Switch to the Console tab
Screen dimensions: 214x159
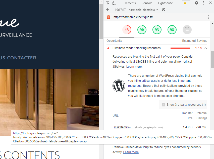[x=147, y=3]
